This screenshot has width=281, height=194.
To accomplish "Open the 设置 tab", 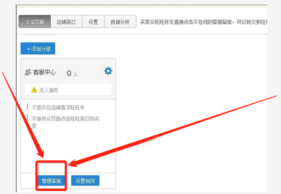I will (93, 22).
